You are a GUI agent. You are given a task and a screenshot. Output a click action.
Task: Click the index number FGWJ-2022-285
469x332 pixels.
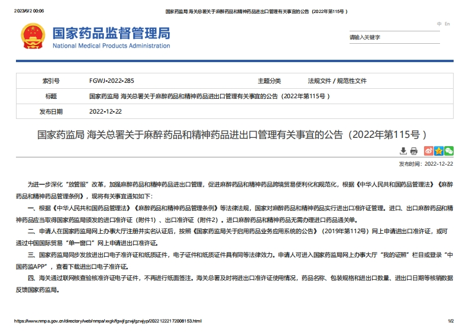pyautogui.click(x=111, y=80)
